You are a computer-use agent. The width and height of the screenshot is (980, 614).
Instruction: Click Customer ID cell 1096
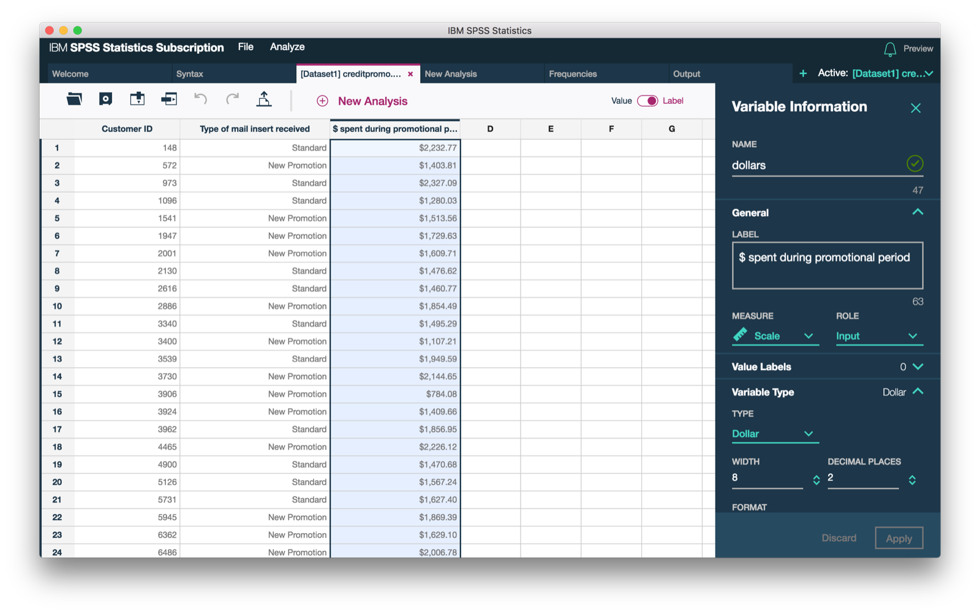point(127,200)
